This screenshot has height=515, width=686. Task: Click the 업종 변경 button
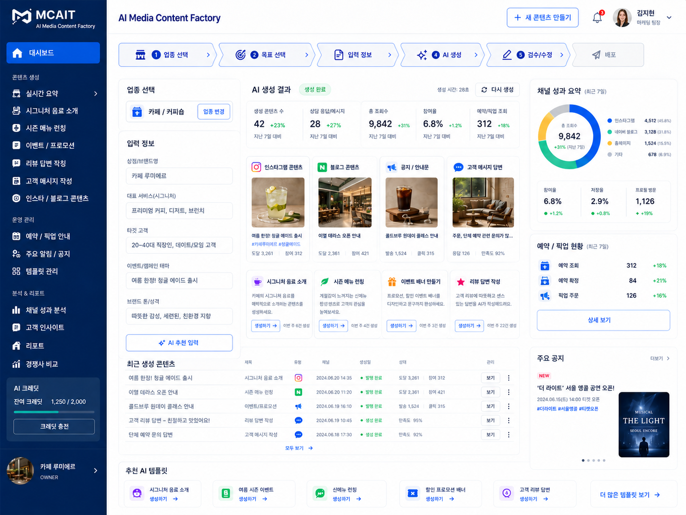coord(214,112)
